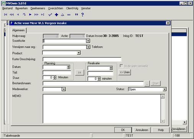The image size is (194, 139).
Task: Click the '...' browse file button
Action: pos(147,84)
